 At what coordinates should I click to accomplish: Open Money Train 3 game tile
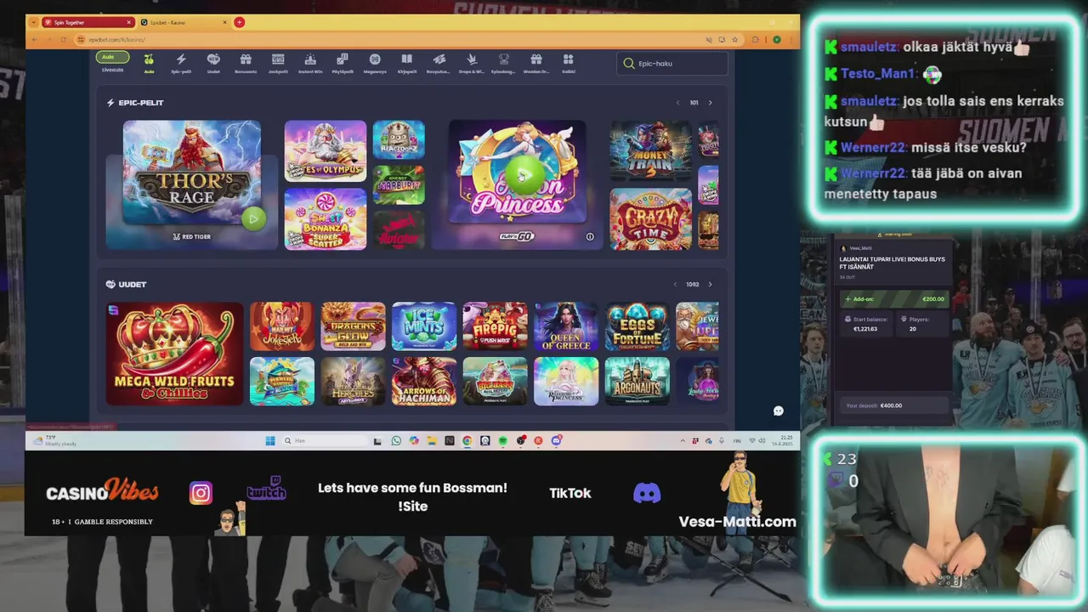pyautogui.click(x=651, y=151)
